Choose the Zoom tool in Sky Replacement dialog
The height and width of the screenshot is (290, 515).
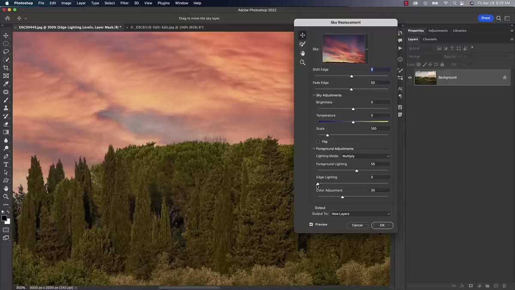coord(303,62)
